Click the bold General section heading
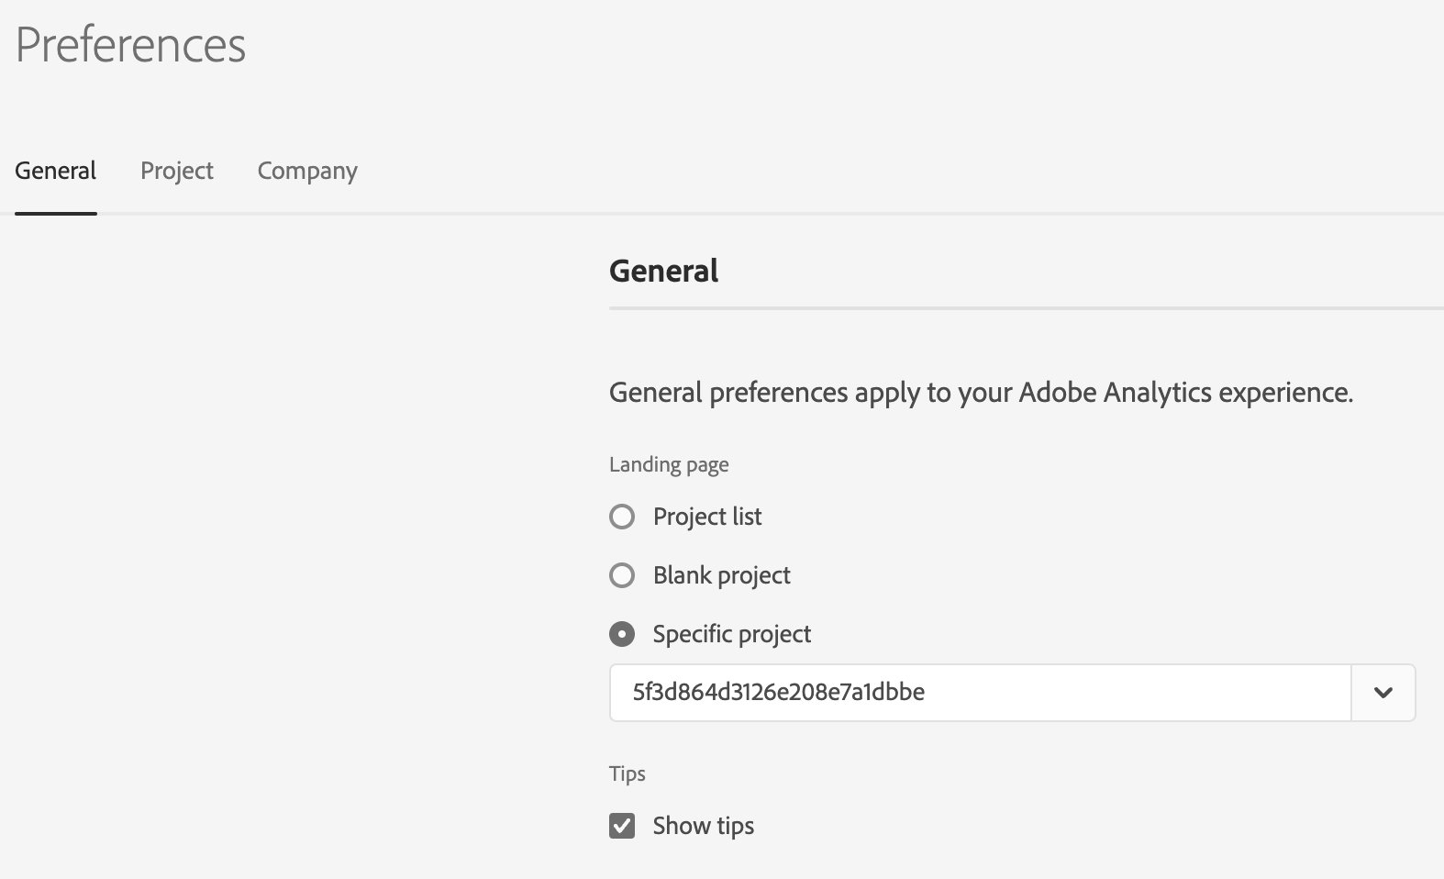1444x879 pixels. [664, 271]
